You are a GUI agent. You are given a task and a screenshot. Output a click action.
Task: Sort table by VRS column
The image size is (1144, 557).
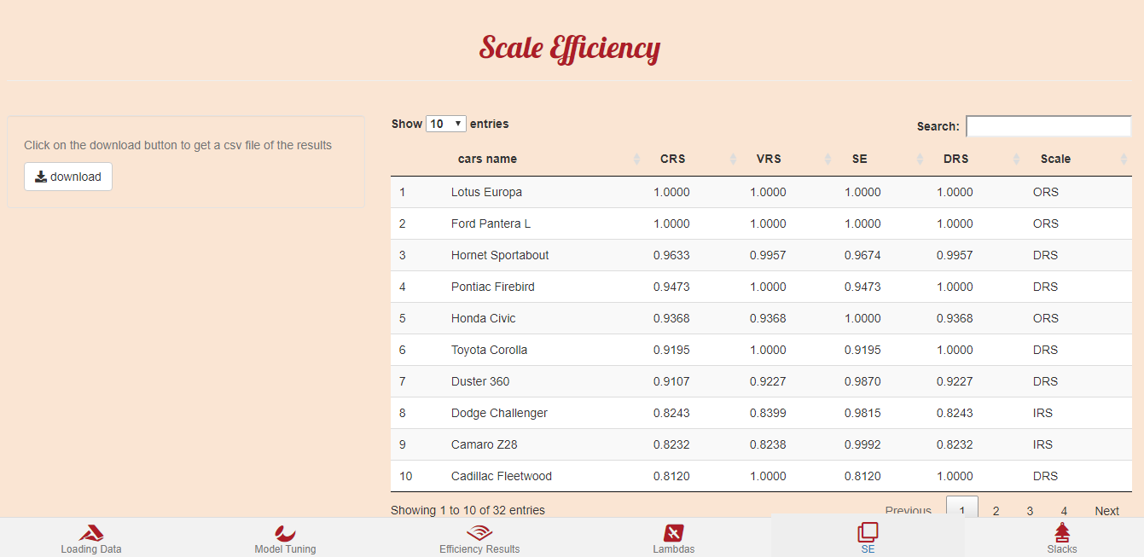768,159
